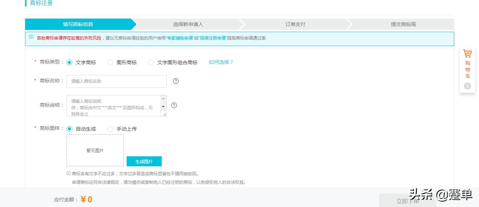The height and width of the screenshot is (207, 479).
Task: Click the 如何选择 help link
Action: [x=220, y=62]
